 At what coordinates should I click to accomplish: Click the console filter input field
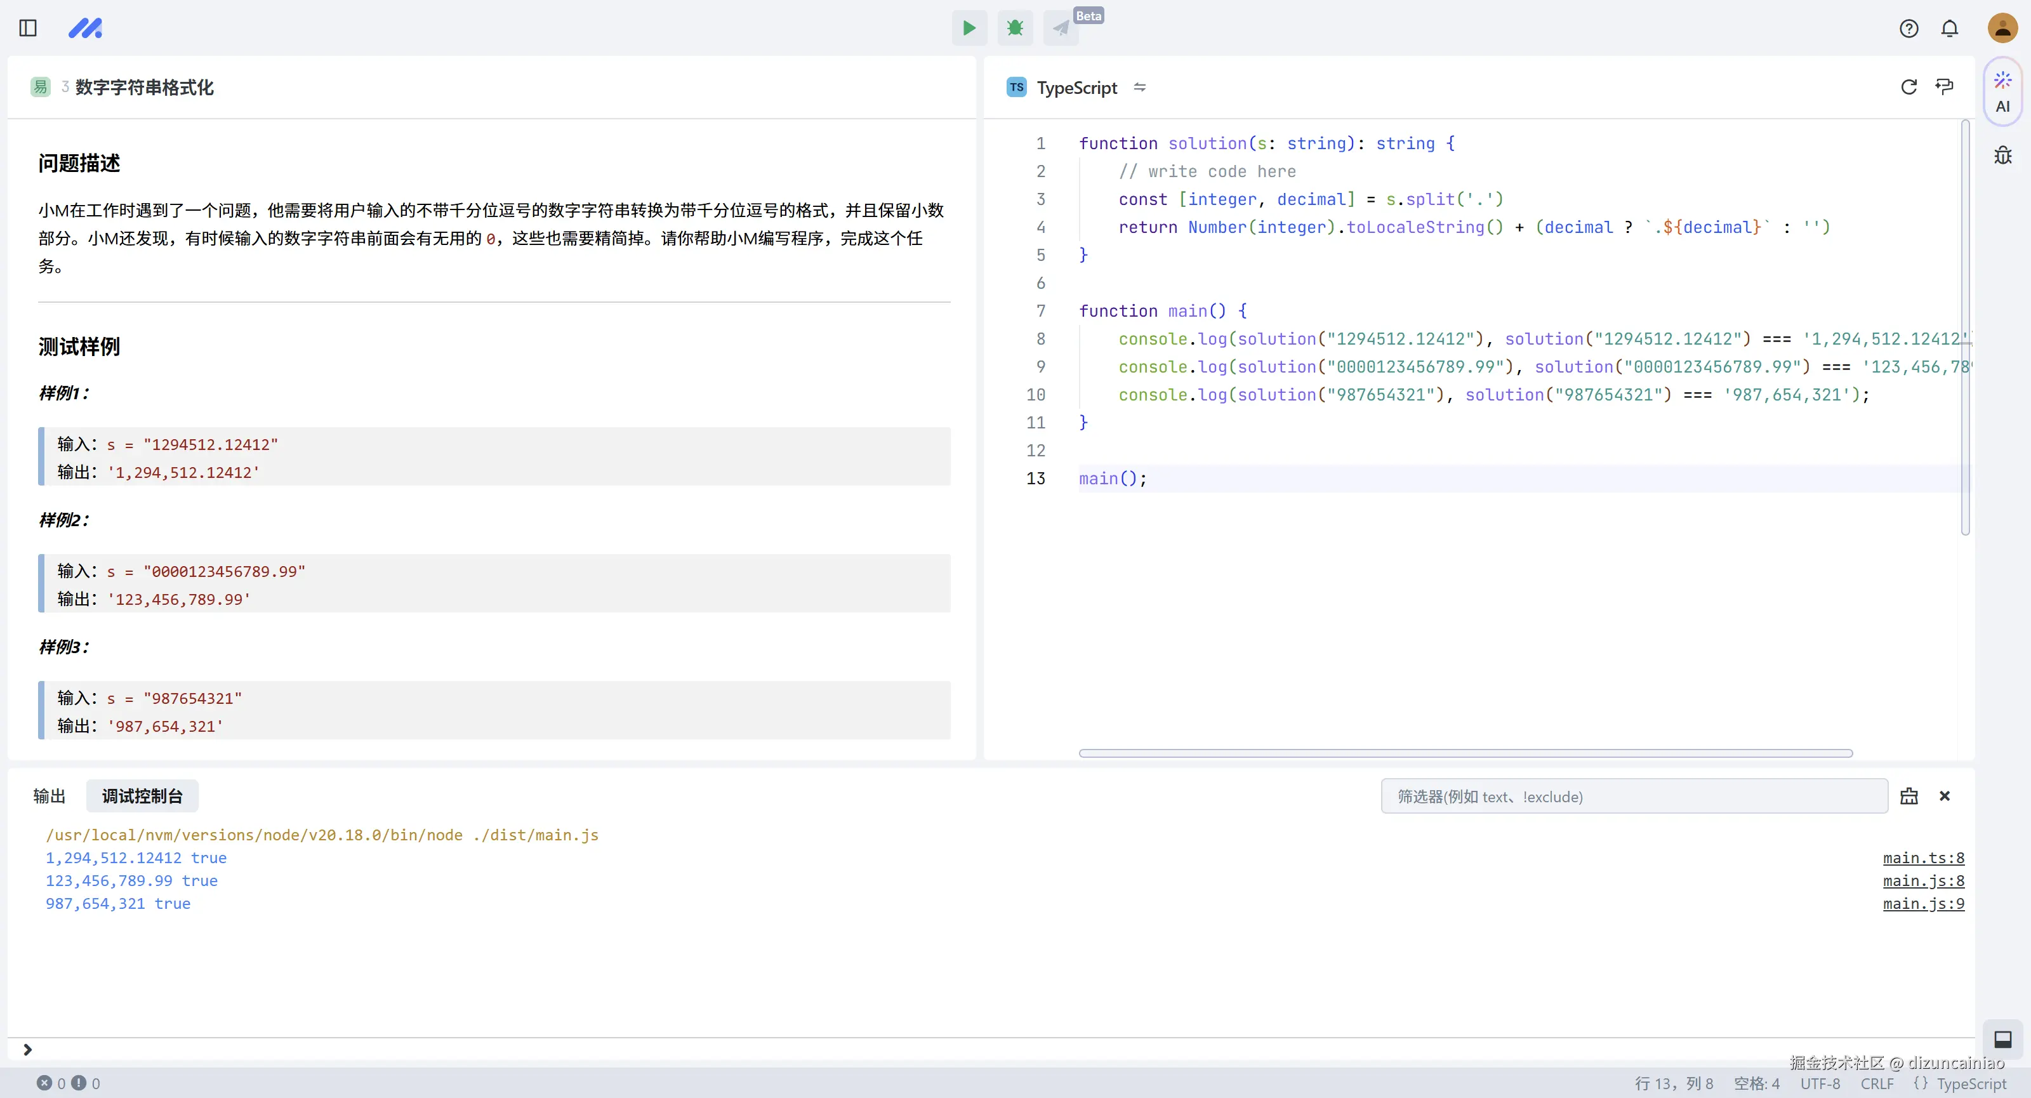click(1633, 796)
